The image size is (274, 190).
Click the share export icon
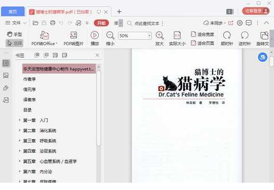231,23
